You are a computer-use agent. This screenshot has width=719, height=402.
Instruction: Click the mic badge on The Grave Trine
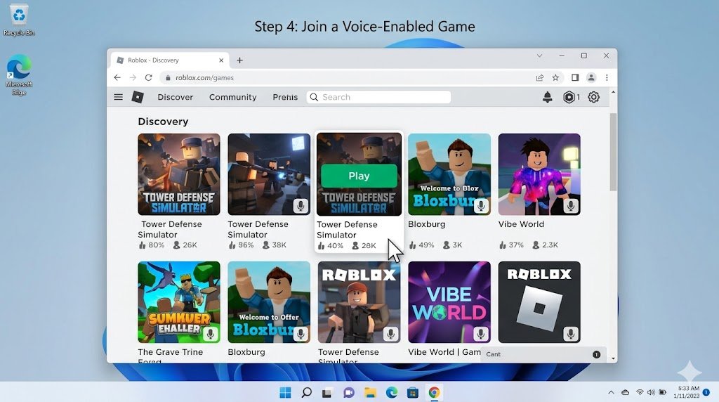pos(211,334)
